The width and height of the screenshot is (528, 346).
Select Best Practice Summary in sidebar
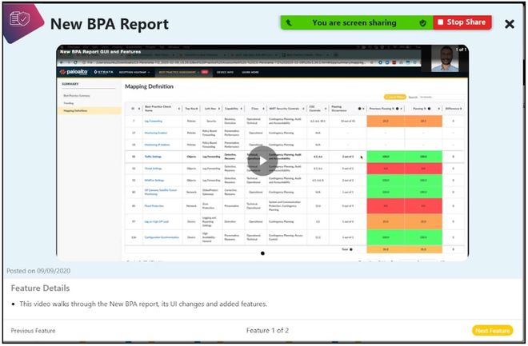[x=77, y=96]
